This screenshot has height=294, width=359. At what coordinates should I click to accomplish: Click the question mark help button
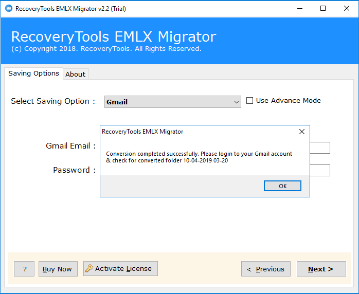pos(24,269)
